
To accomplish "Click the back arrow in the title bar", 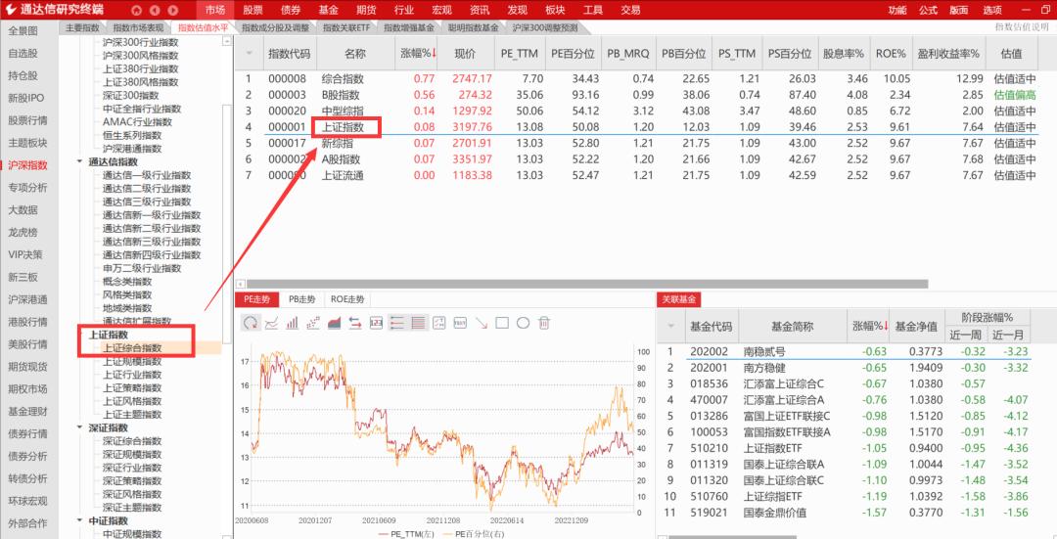I will pos(155,10).
